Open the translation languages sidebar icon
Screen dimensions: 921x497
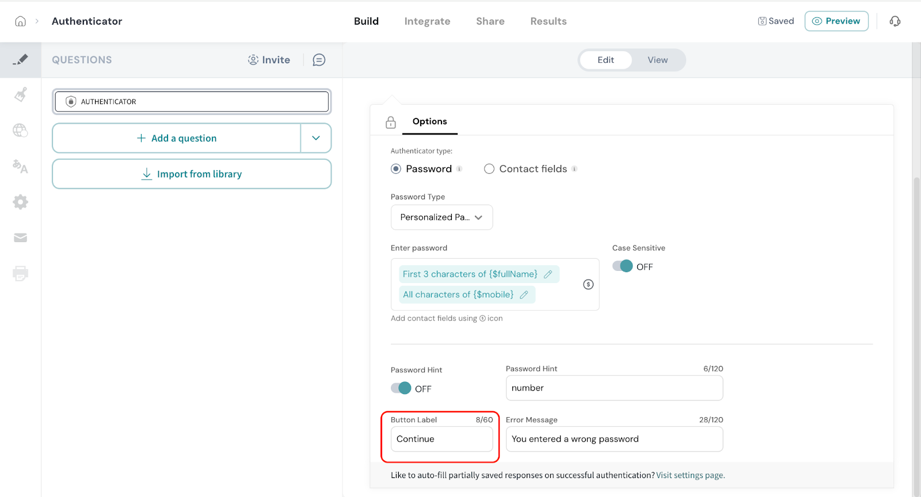[x=21, y=166]
